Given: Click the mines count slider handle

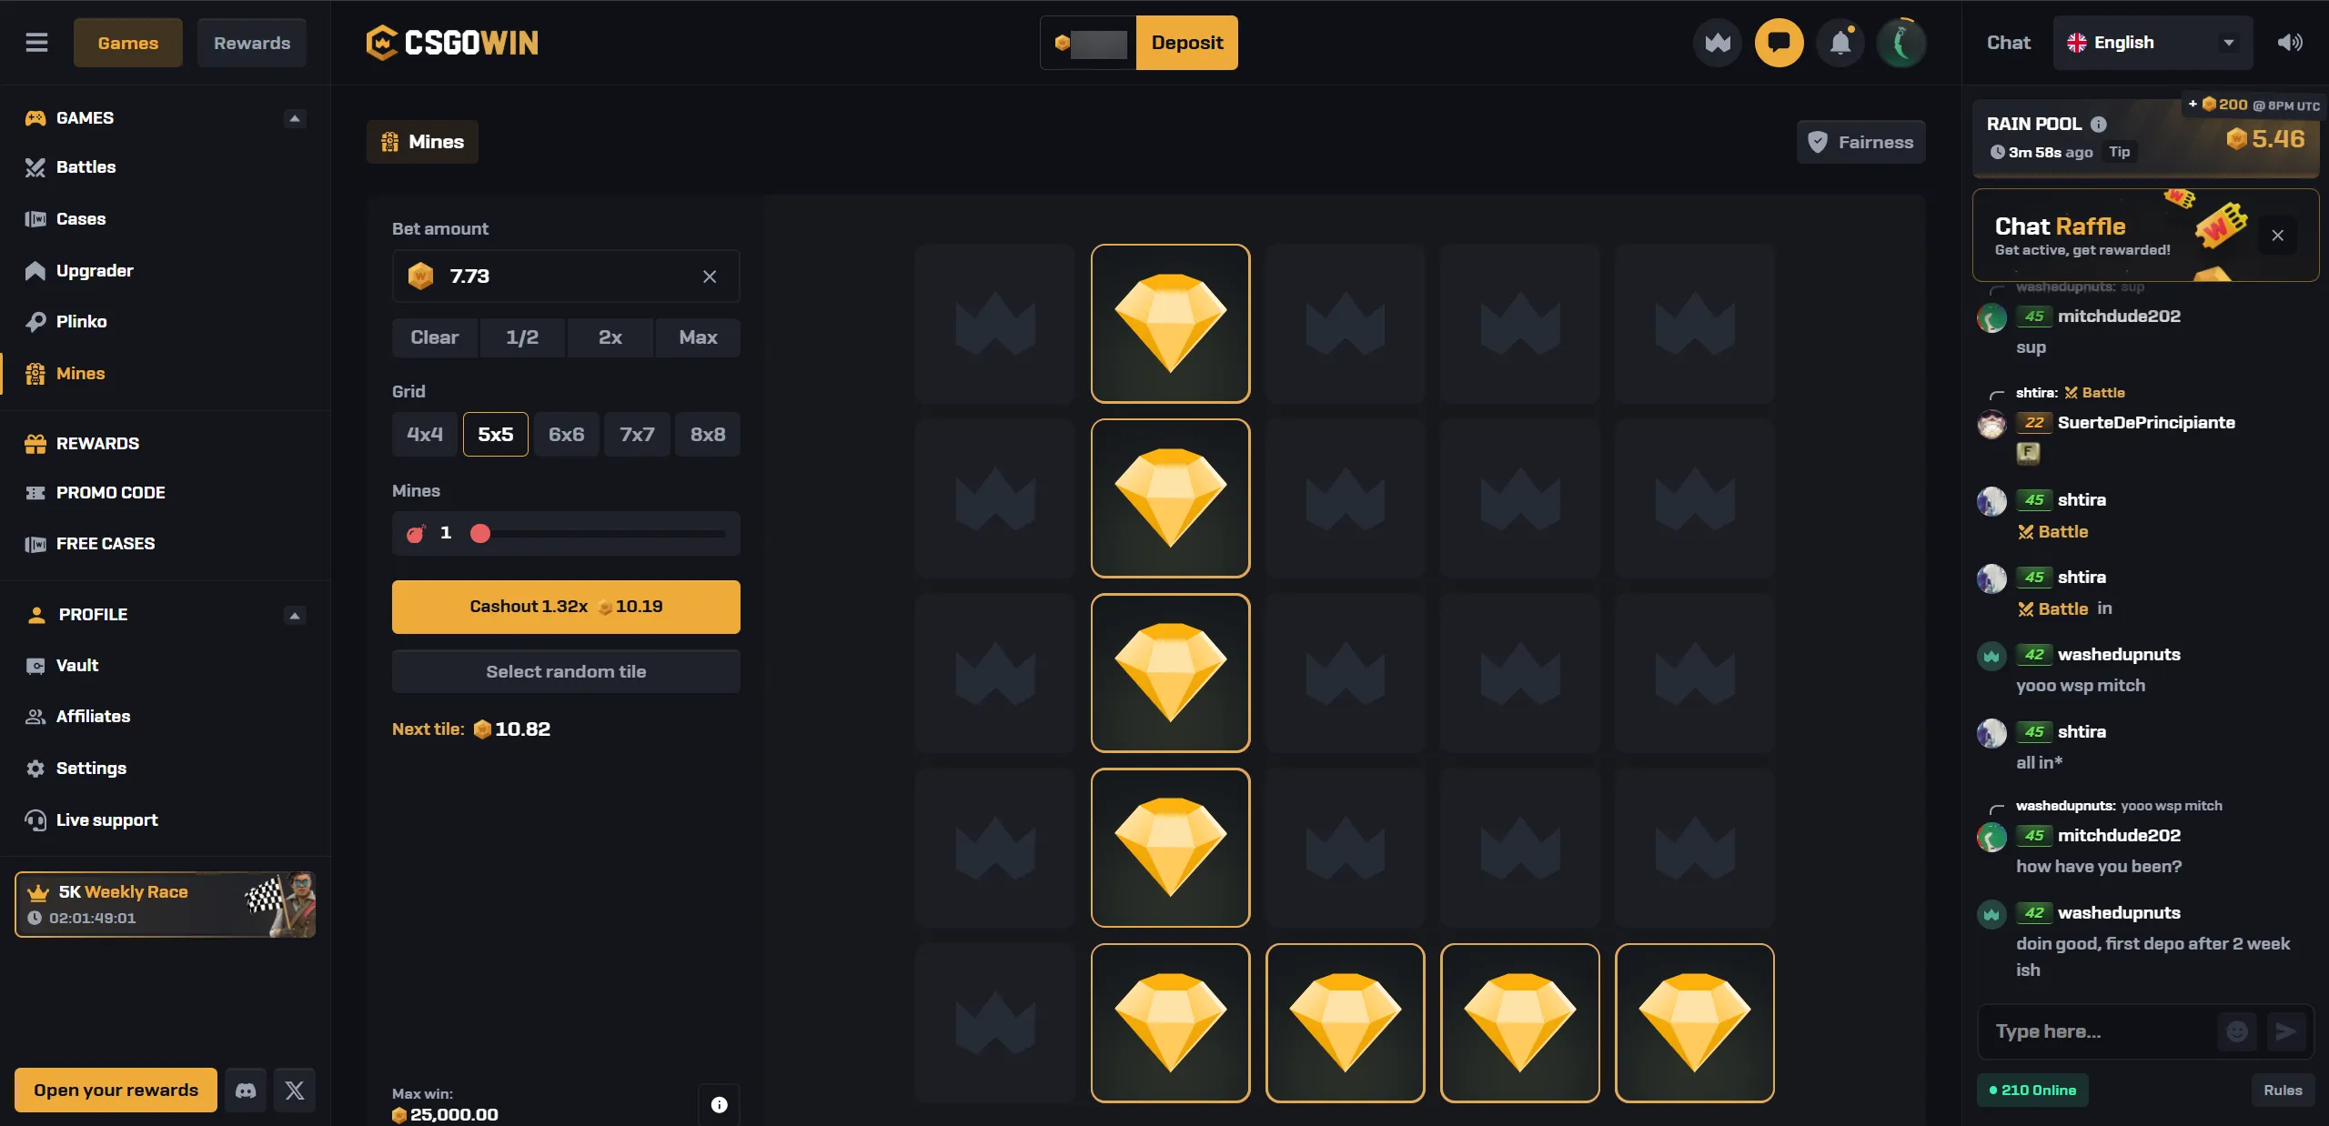Looking at the screenshot, I should (x=480, y=533).
